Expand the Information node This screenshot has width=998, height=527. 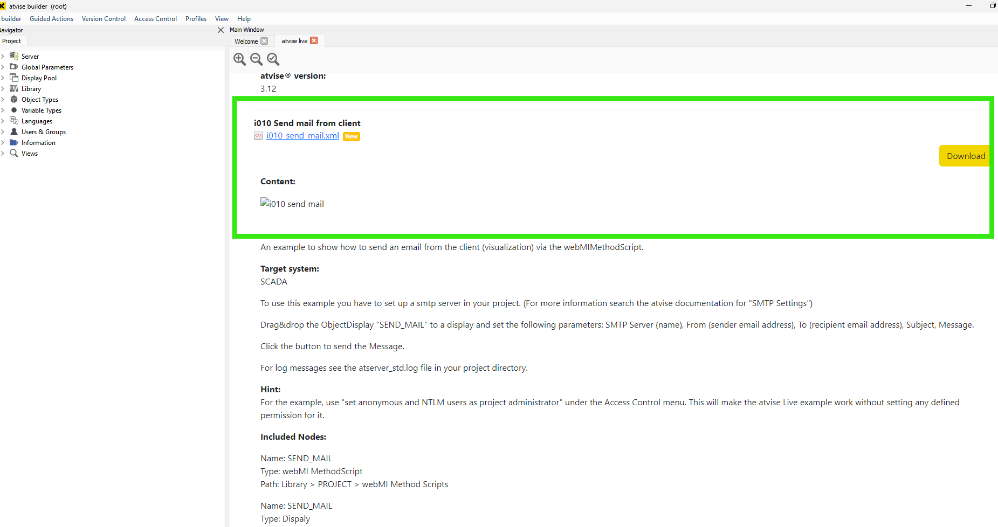tap(3, 142)
